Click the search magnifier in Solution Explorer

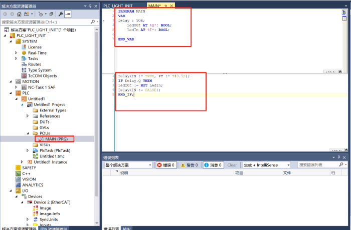click(93, 22)
